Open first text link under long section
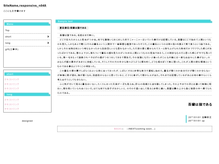Screen dimensions: 219x164 coord(12,100)
